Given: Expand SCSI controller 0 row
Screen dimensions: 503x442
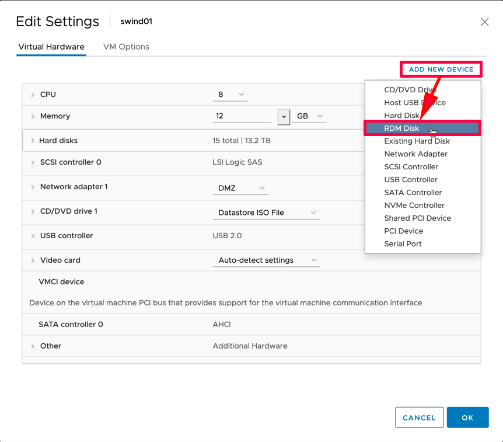Looking at the screenshot, I should point(33,162).
